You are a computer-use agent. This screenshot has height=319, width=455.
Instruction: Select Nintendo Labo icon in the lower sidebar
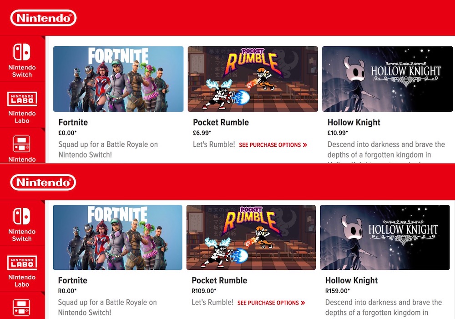click(x=22, y=263)
